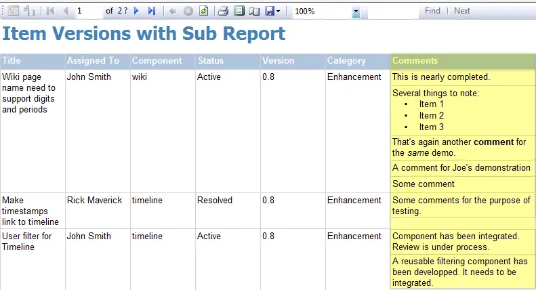
Task: Click the Find link
Action: (x=432, y=11)
